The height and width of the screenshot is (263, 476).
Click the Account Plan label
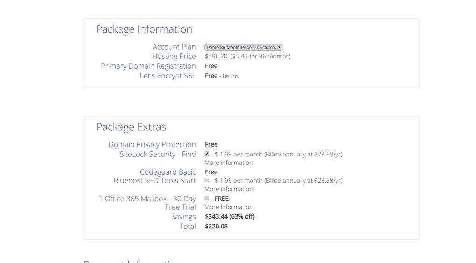click(x=174, y=47)
